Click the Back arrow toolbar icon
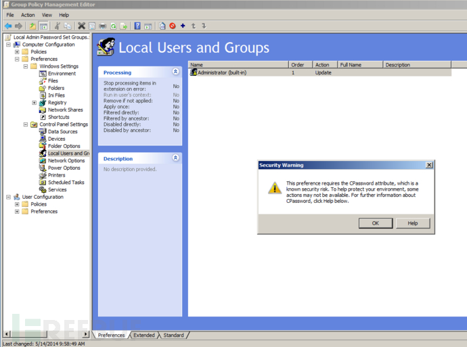This screenshot has width=467, height=347. pyautogui.click(x=8, y=26)
